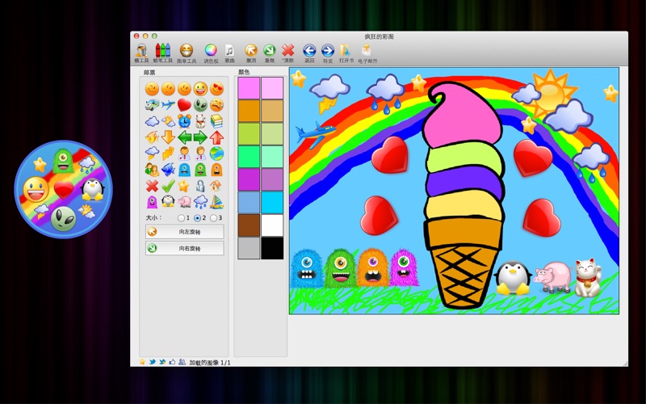Pick the mint green color swatch
646x404 pixels.
coord(249,157)
